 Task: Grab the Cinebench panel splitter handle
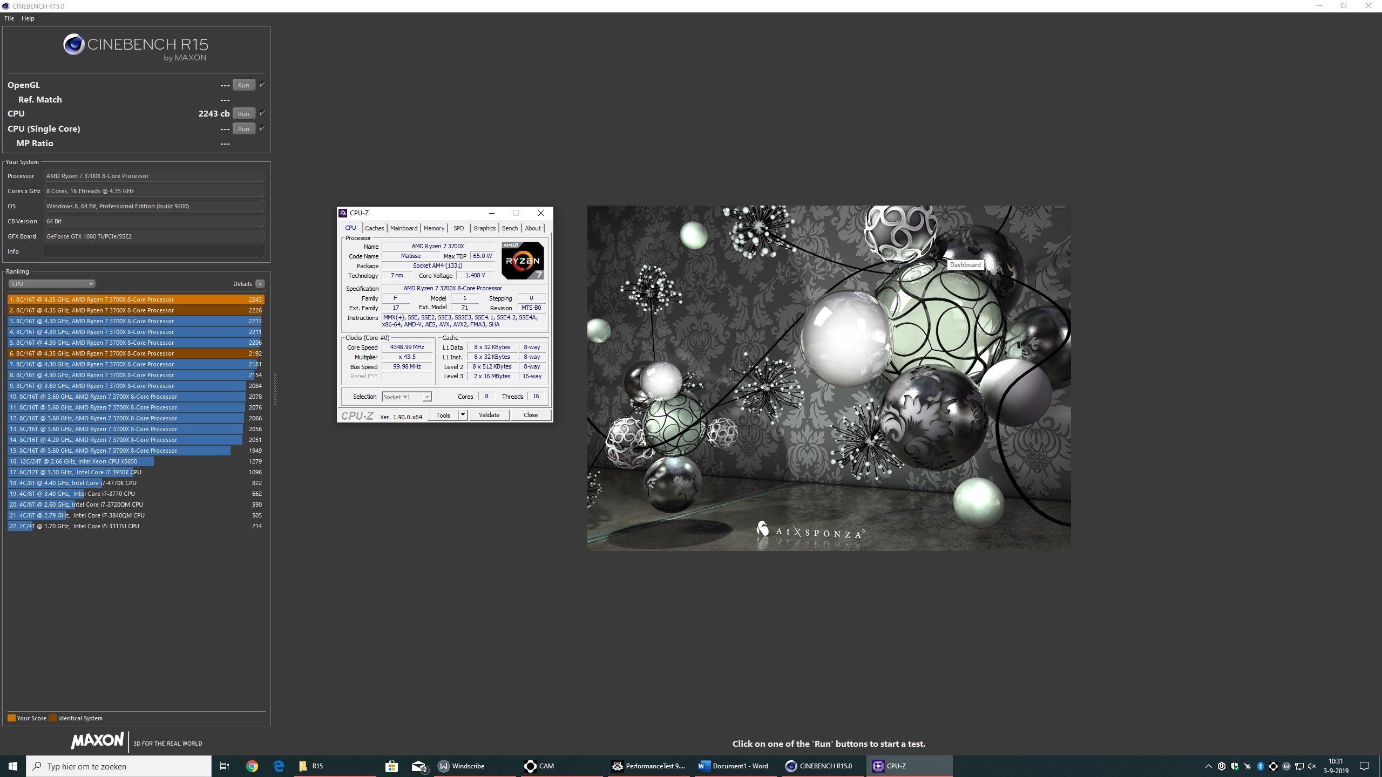[x=275, y=388]
